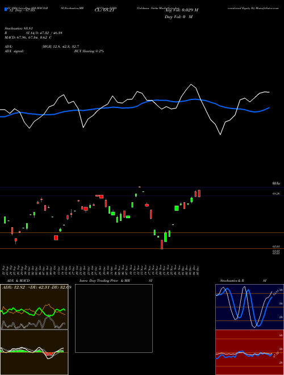Click the right end of the blue SMA line
Screen dimensions: 284x375
[x=269, y=107]
